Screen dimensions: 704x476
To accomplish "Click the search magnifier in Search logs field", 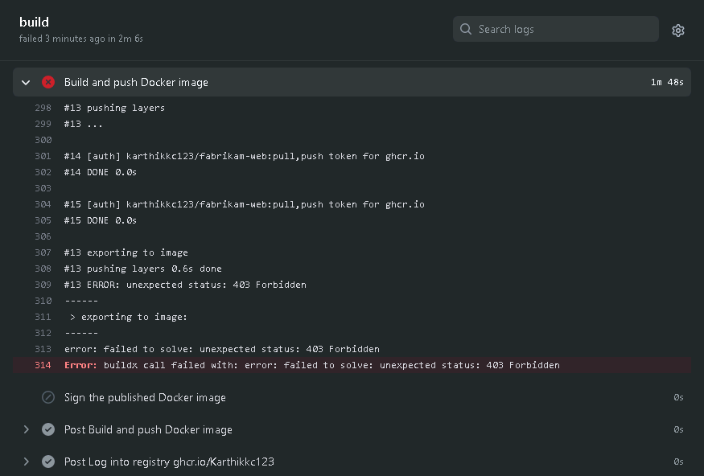I will click(x=466, y=29).
